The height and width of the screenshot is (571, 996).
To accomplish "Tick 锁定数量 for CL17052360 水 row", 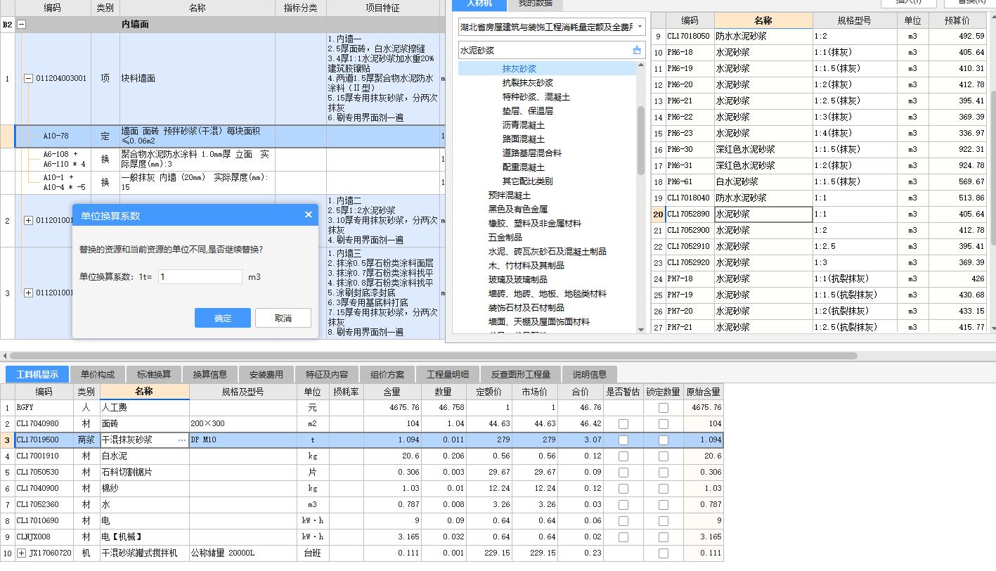I will click(664, 505).
